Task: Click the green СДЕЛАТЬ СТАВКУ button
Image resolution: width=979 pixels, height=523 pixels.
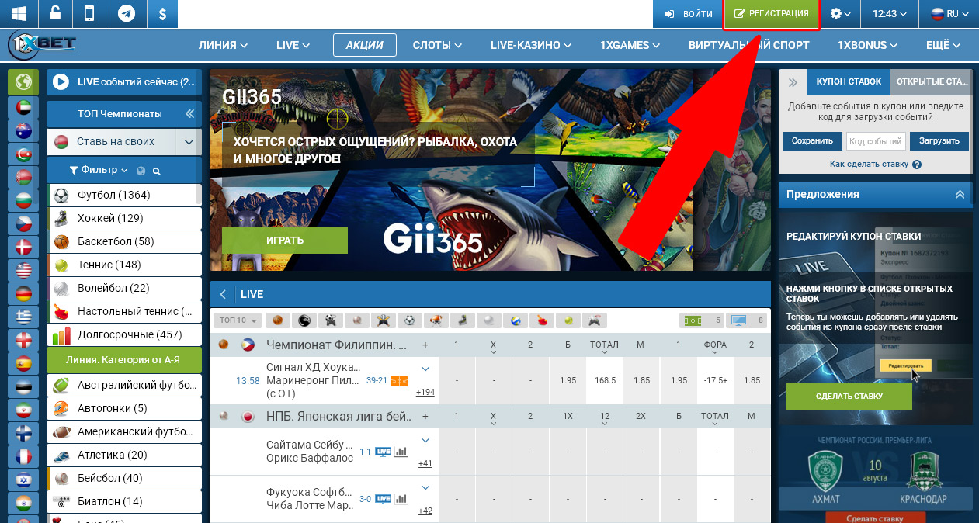Action: click(x=849, y=396)
